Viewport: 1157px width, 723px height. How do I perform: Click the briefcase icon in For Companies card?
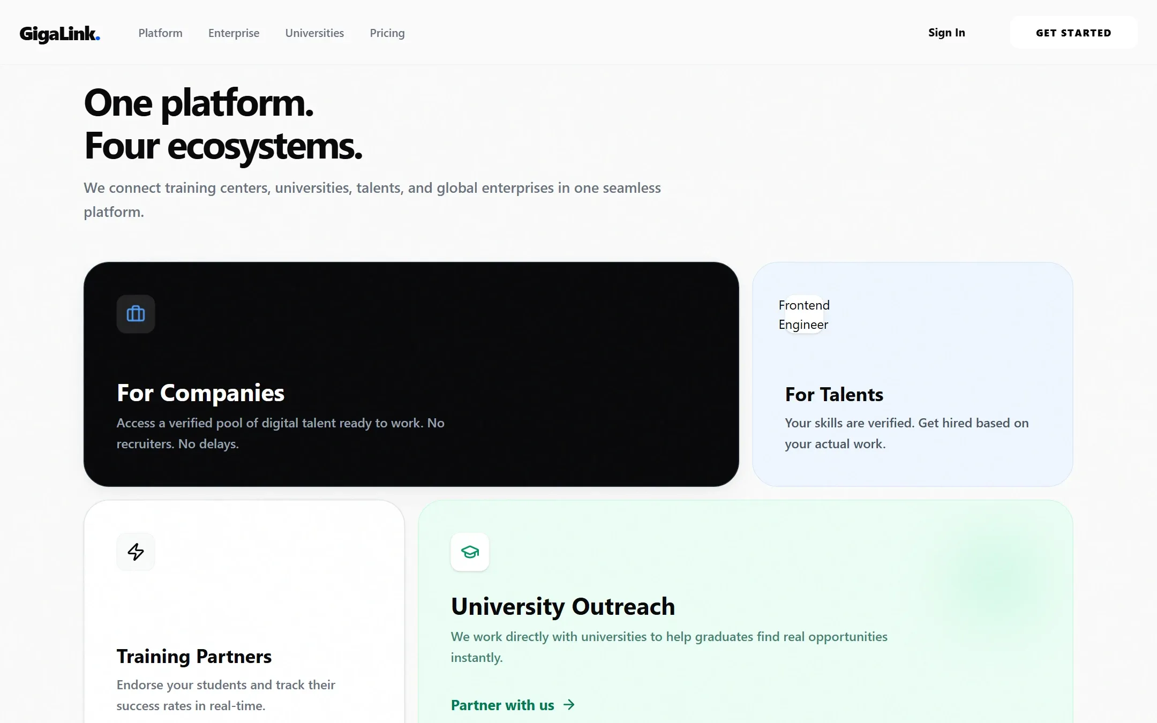coord(136,314)
